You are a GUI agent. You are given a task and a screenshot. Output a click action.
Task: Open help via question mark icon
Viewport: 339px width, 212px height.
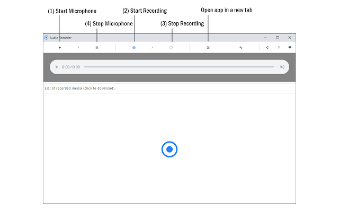pyautogui.click(x=279, y=48)
